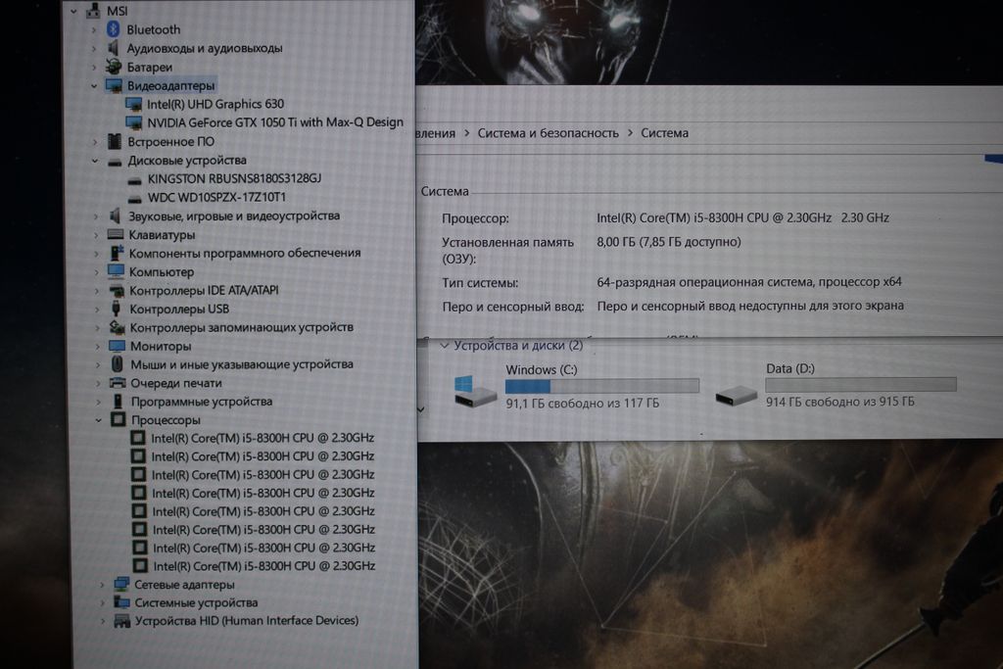
Task: Click the text '8,00 ГБ (7,85 ГБ доступно)'
Action: click(669, 242)
